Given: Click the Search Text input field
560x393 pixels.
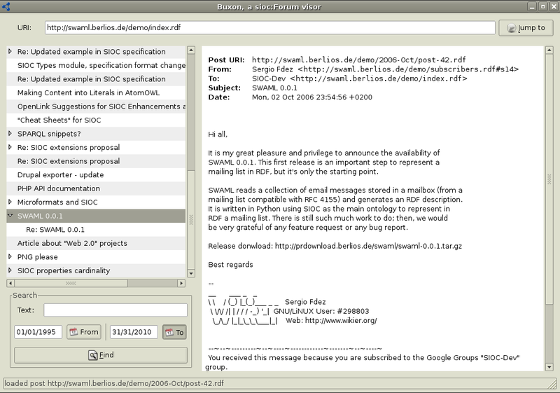Looking at the screenshot, I should click(115, 310).
